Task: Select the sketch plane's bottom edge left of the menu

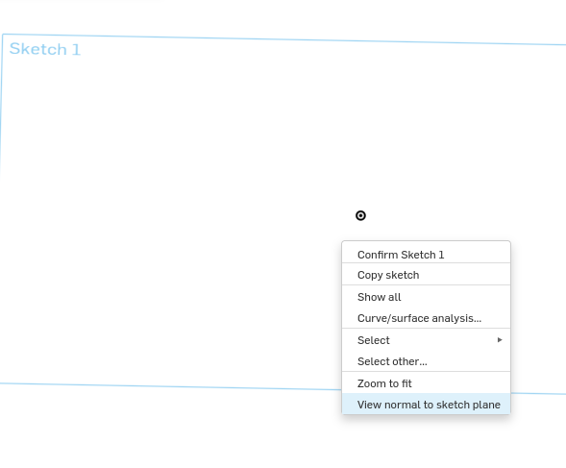Action: click(171, 386)
